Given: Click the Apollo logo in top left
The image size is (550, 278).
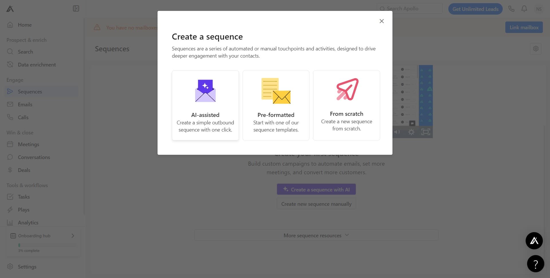Looking at the screenshot, I should 9,9.
